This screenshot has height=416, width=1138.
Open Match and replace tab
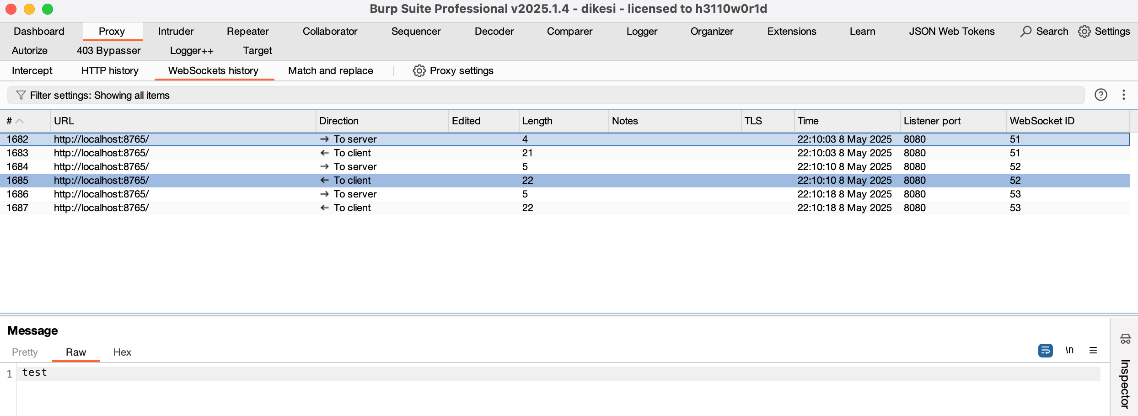(331, 71)
